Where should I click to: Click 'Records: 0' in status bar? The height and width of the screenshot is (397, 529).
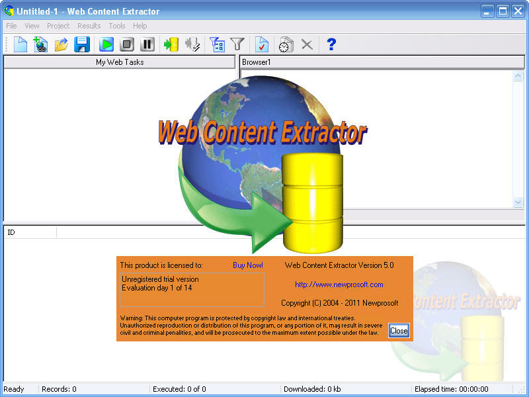click(x=59, y=389)
